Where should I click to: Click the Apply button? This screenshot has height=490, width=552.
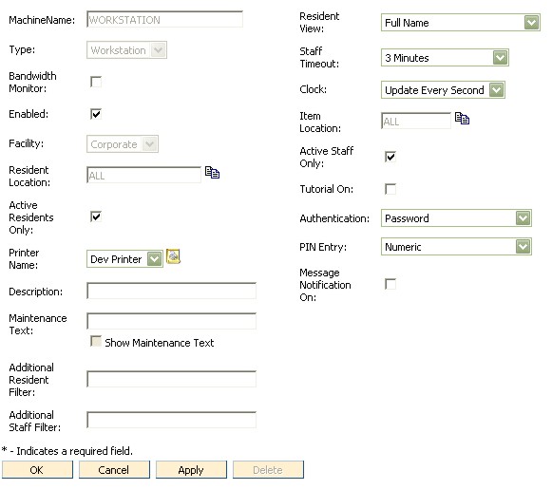click(x=191, y=470)
